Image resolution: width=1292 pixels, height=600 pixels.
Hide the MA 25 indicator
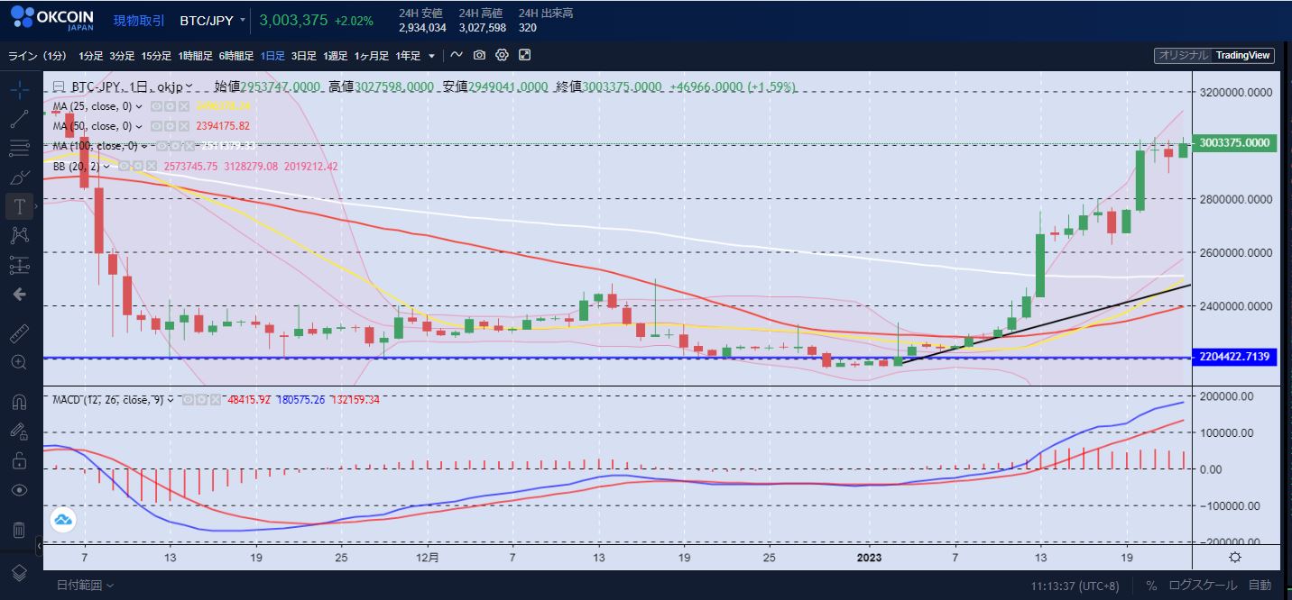click(157, 106)
